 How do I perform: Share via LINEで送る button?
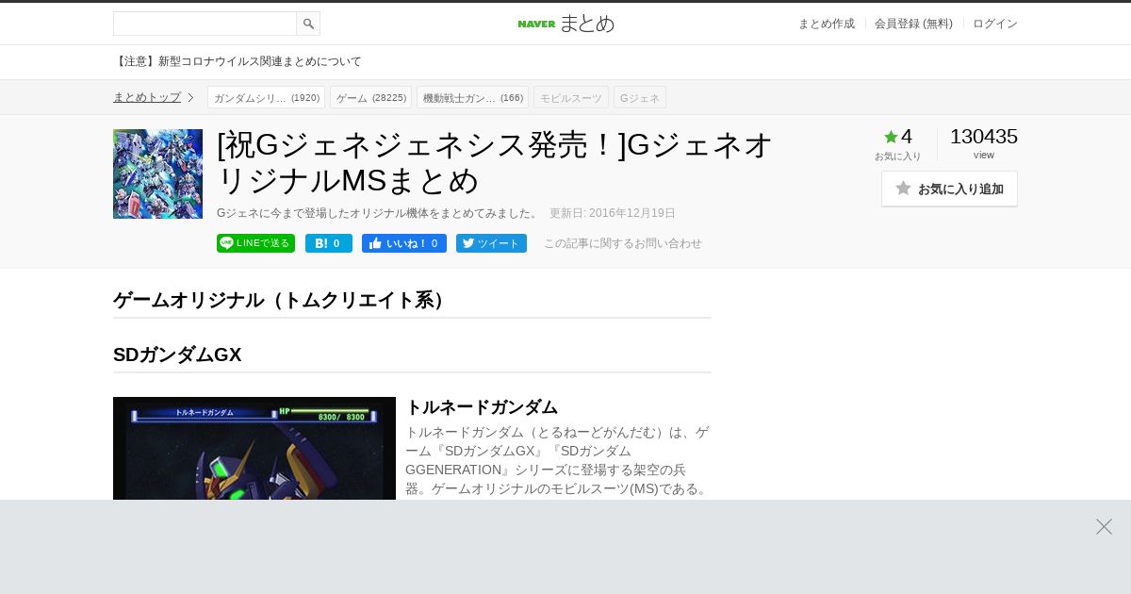point(255,243)
